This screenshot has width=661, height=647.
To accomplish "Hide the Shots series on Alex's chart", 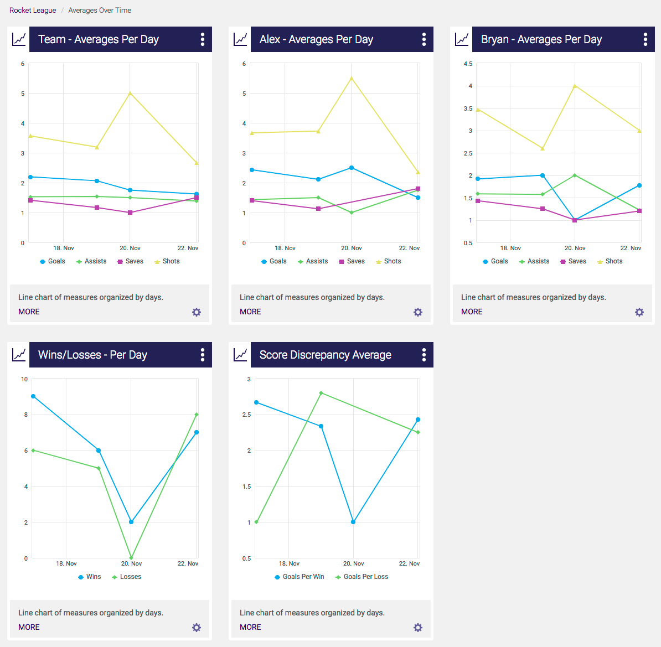I will 388,261.
